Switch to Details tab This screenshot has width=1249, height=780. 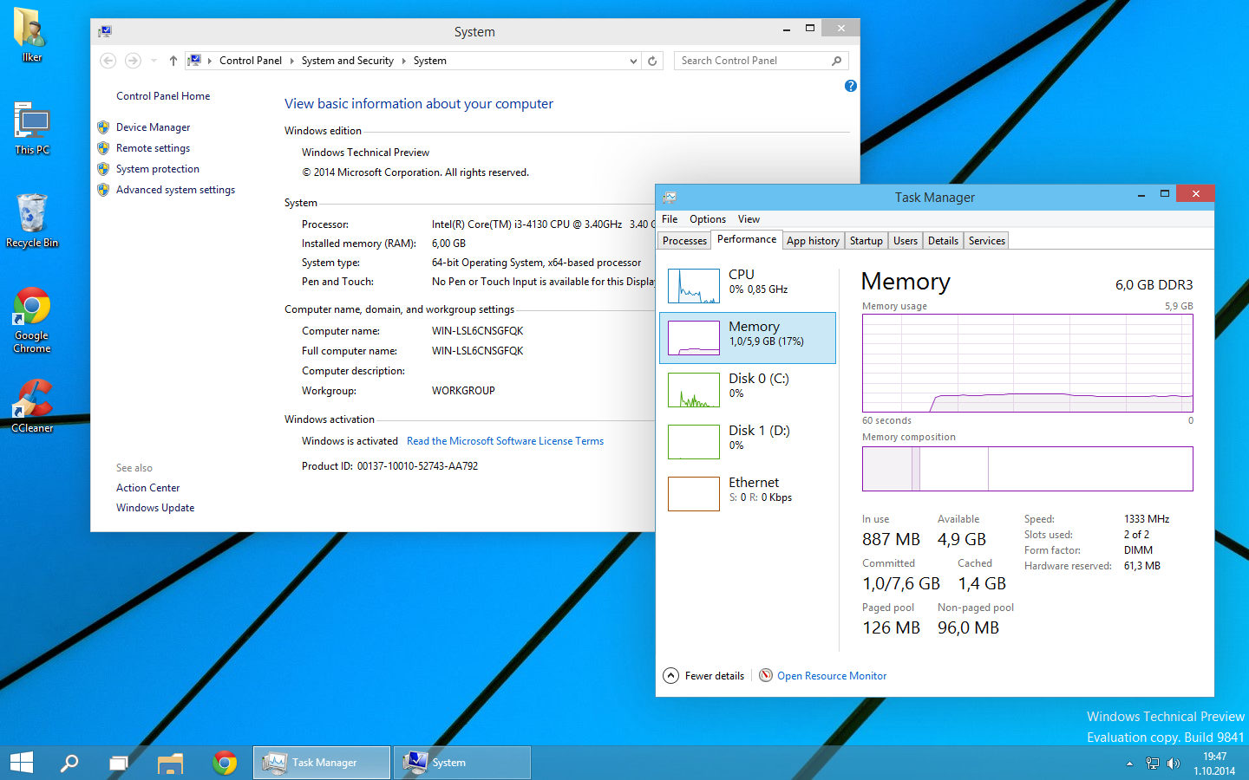tap(943, 241)
